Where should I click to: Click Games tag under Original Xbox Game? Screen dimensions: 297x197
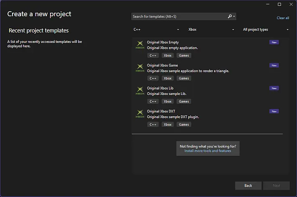[x=184, y=78]
